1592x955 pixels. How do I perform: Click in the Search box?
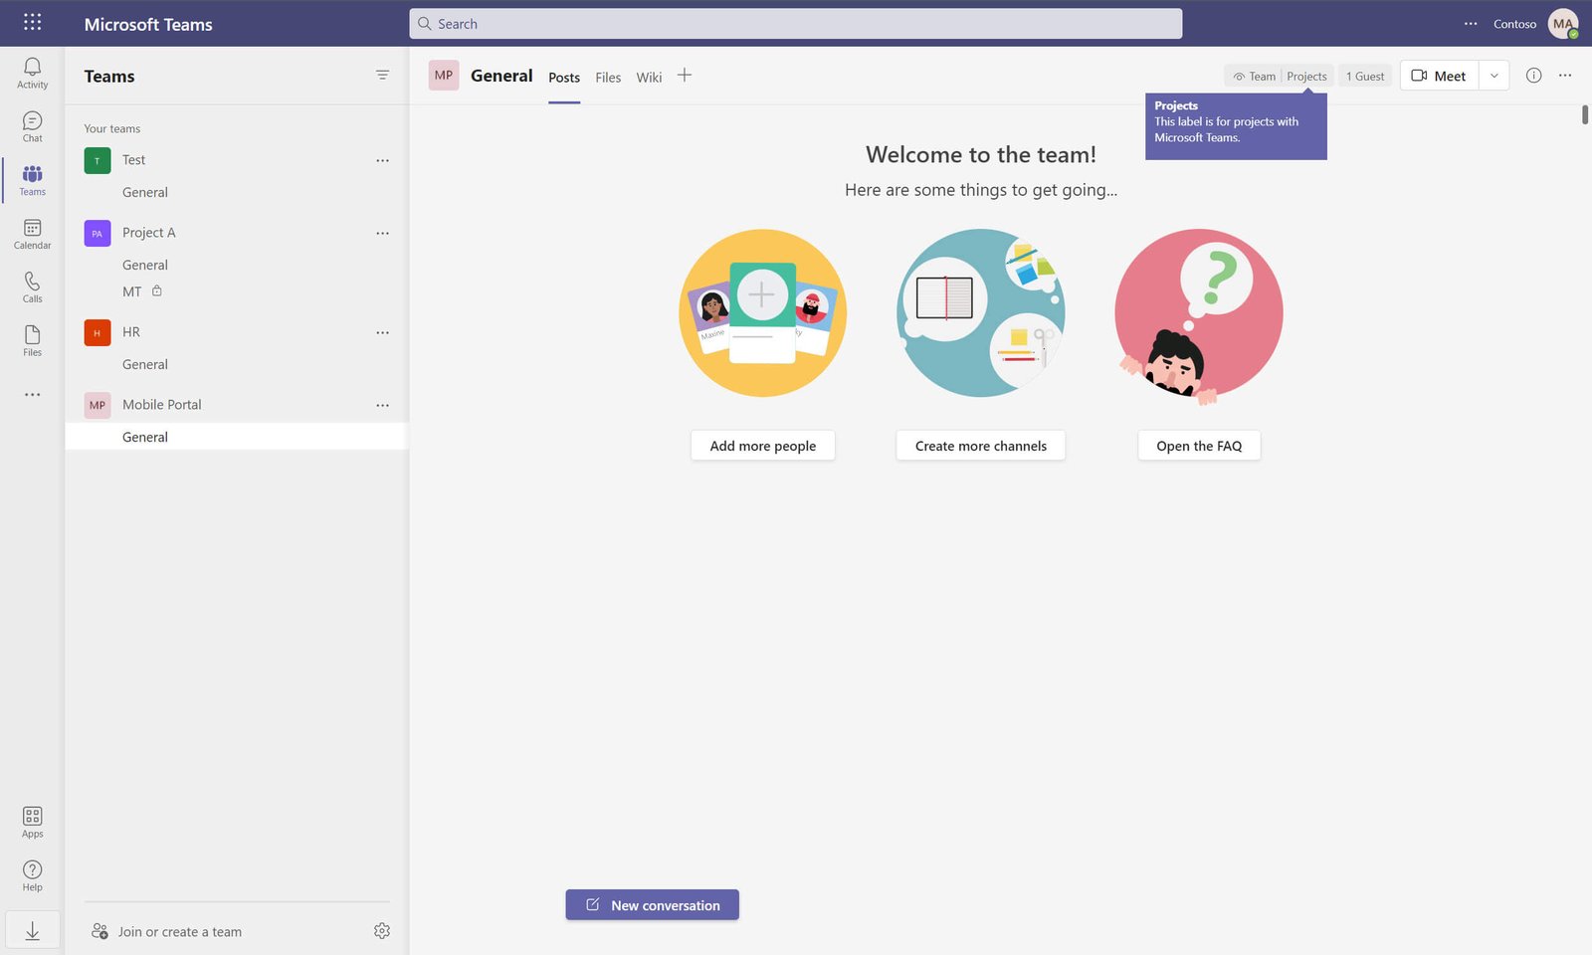pyautogui.click(x=796, y=24)
